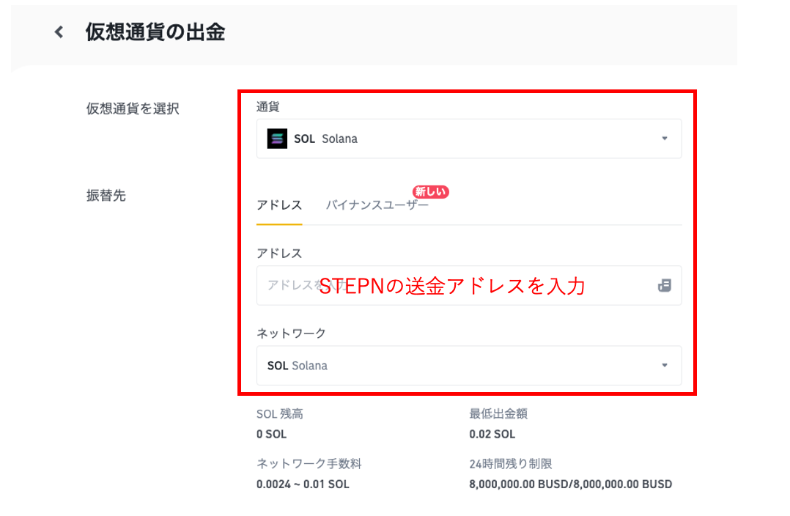790x516 pixels.
Task: Go back using the left arrow icon
Action: (59, 32)
